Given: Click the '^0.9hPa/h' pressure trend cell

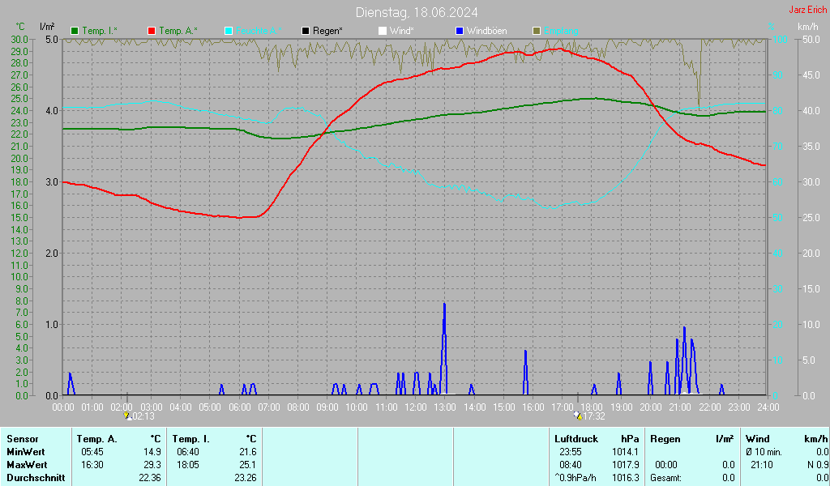Looking at the screenshot, I should pos(575,478).
